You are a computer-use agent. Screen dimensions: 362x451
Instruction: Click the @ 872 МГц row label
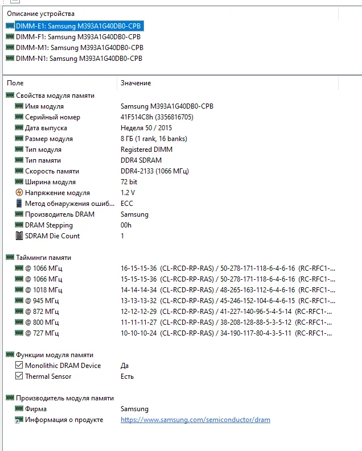tap(42, 312)
